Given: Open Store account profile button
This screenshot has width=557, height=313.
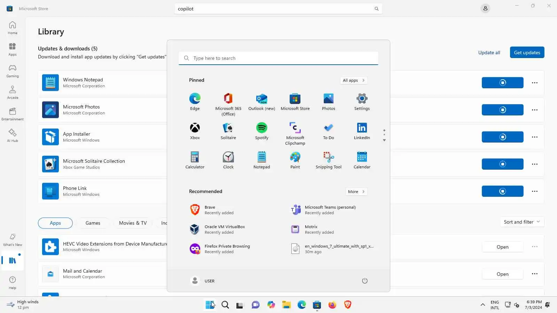Looking at the screenshot, I should pyautogui.click(x=485, y=8).
